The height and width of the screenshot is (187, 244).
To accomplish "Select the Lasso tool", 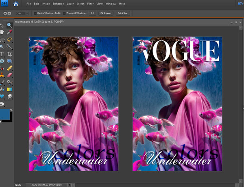I will coord(9,40).
